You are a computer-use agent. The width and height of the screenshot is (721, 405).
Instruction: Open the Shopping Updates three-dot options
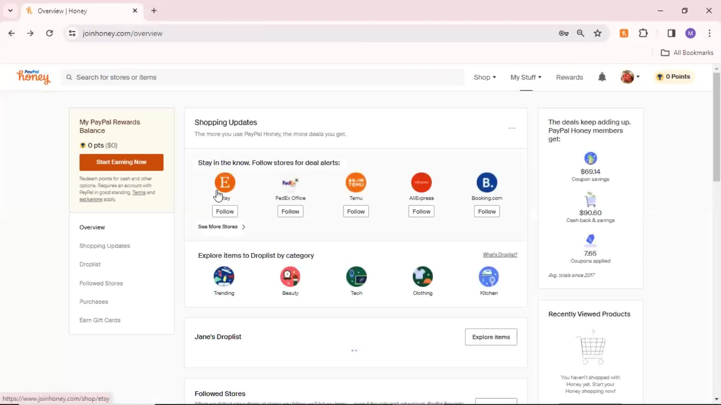click(512, 128)
